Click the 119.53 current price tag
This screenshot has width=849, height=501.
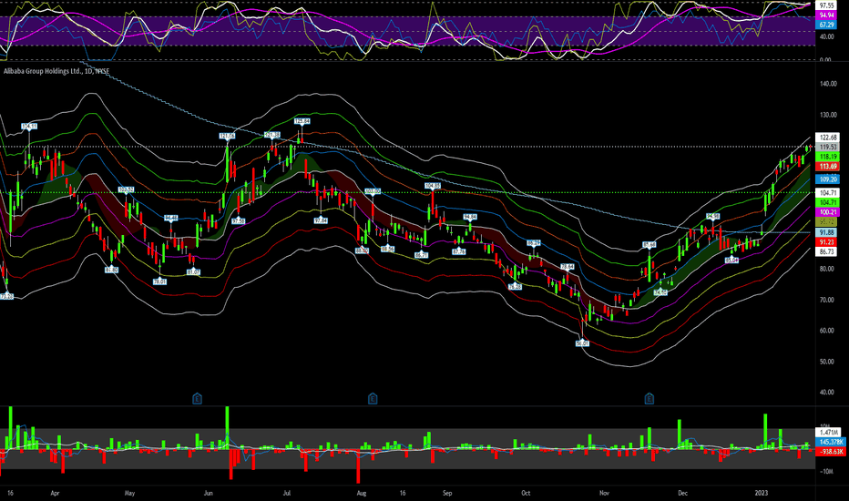pyautogui.click(x=828, y=148)
